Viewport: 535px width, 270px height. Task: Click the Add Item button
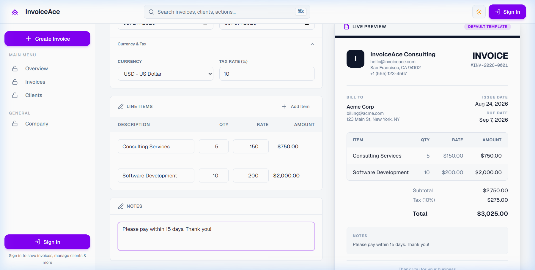pos(296,107)
